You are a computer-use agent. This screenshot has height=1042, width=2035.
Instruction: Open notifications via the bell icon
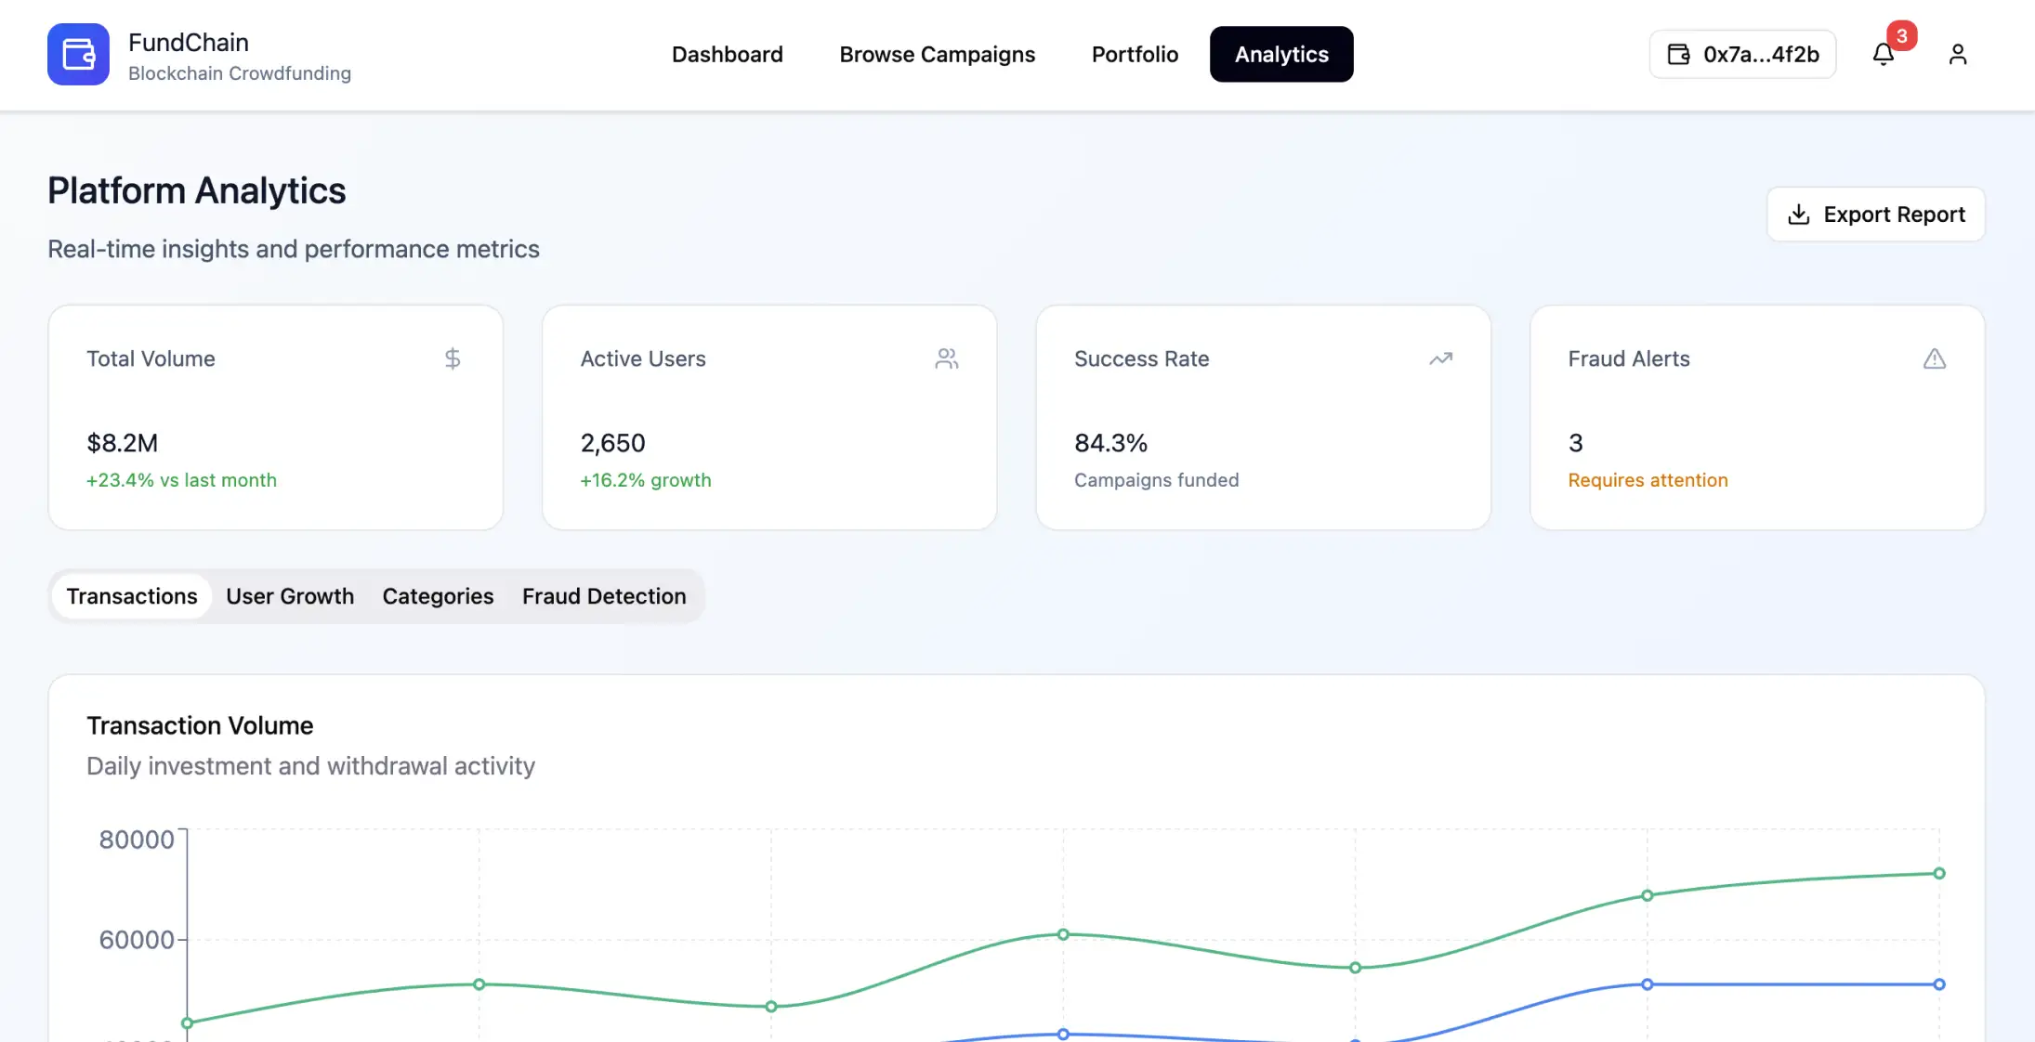(1883, 54)
